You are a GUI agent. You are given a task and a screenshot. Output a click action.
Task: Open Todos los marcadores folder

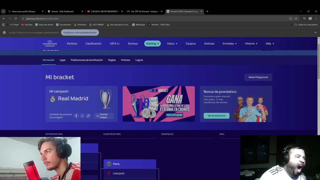tap(306, 24)
